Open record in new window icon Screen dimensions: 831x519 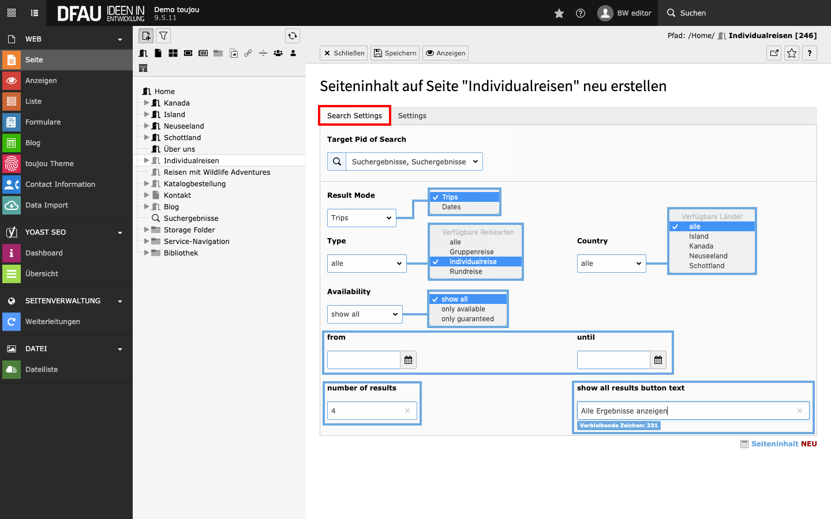click(x=774, y=53)
